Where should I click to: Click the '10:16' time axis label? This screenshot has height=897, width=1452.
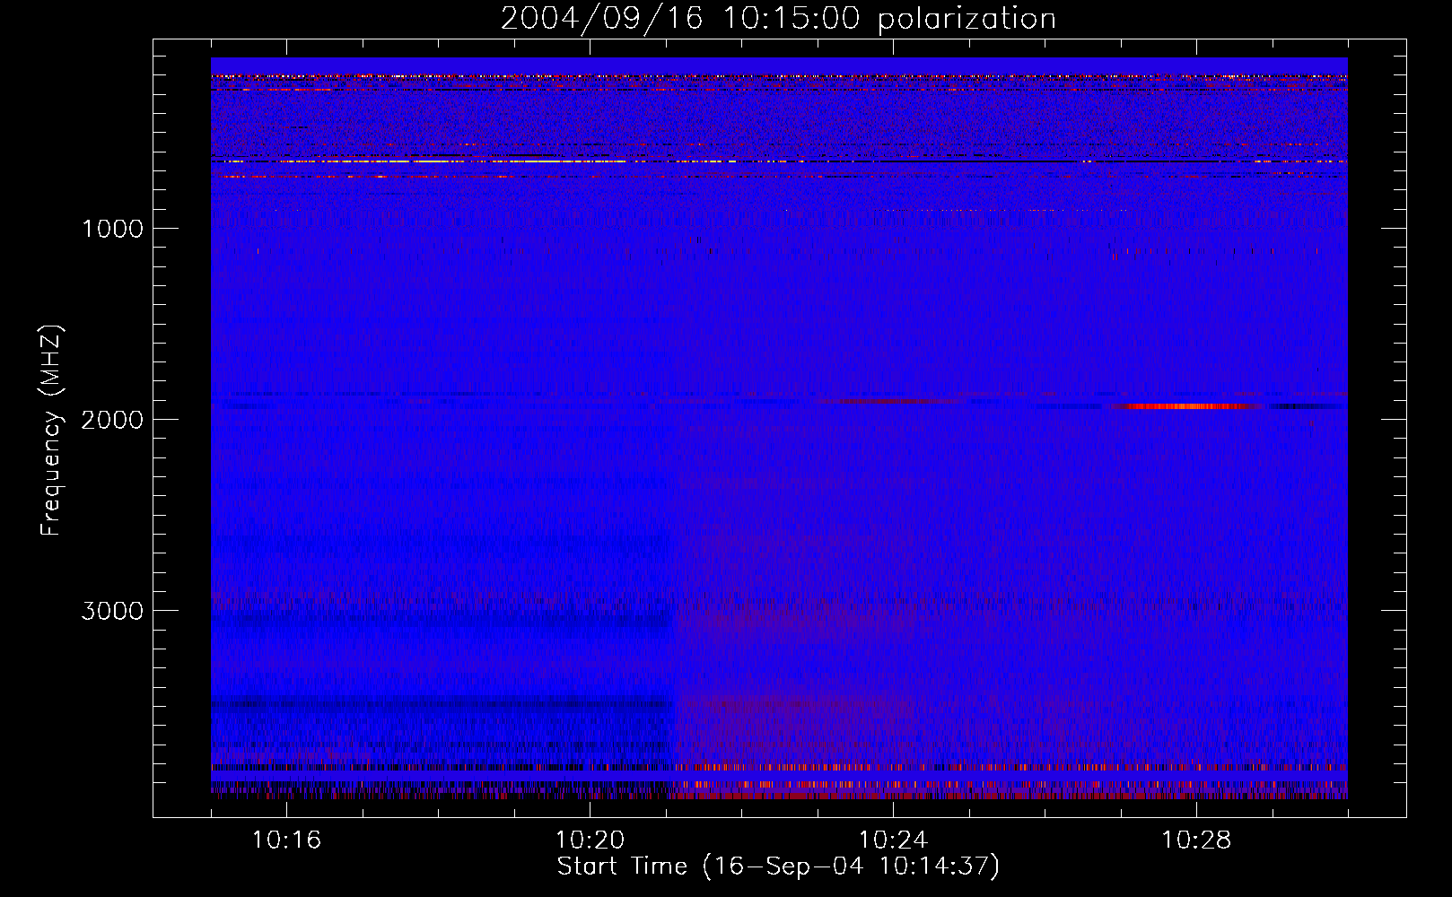[286, 840]
